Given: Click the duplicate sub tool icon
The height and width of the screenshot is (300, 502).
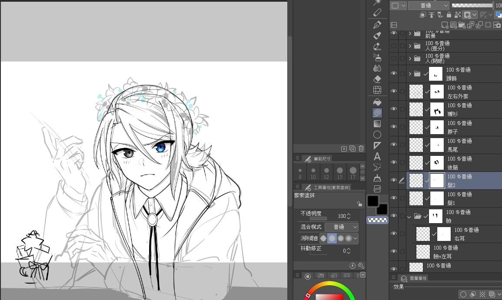Looking at the screenshot, I should pos(352,148).
